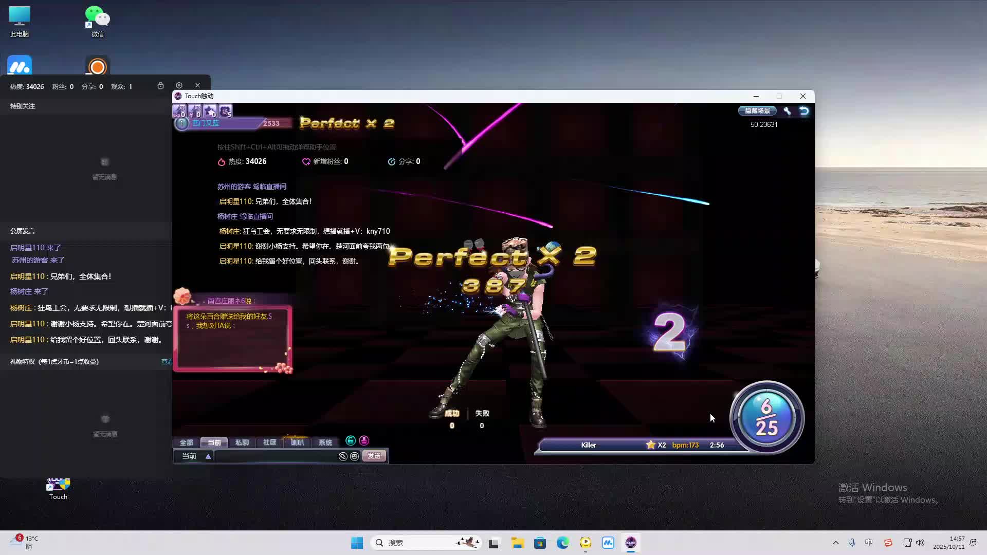Click the star bonus icon in the top-left

(210, 111)
